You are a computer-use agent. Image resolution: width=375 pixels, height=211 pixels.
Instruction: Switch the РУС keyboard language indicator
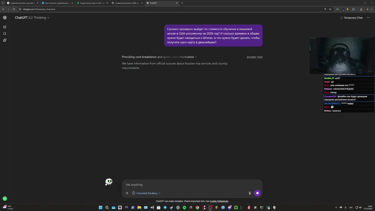(351, 207)
